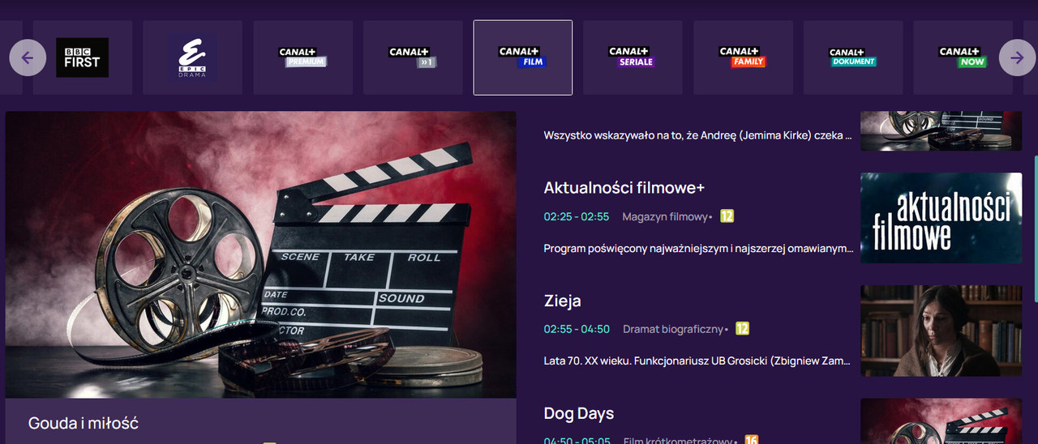
Task: Open the Canal+ Now channel
Action: coord(963,58)
